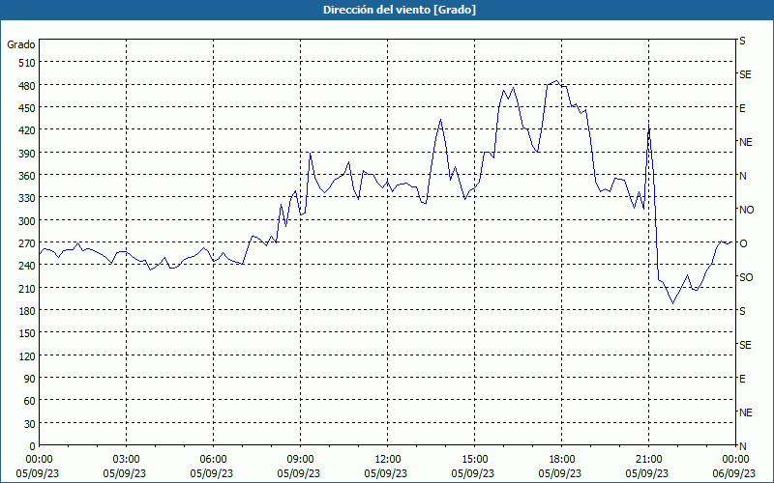This screenshot has width=774, height=483.
Task: Select the 12:00 time axis label
Action: [x=388, y=460]
